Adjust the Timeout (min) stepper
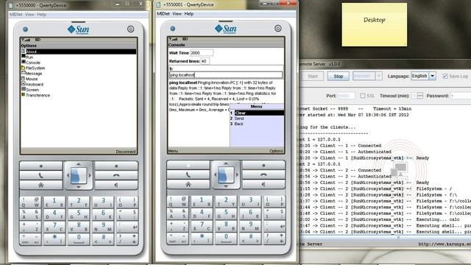Screen dimensions: 471x265 [420, 96]
